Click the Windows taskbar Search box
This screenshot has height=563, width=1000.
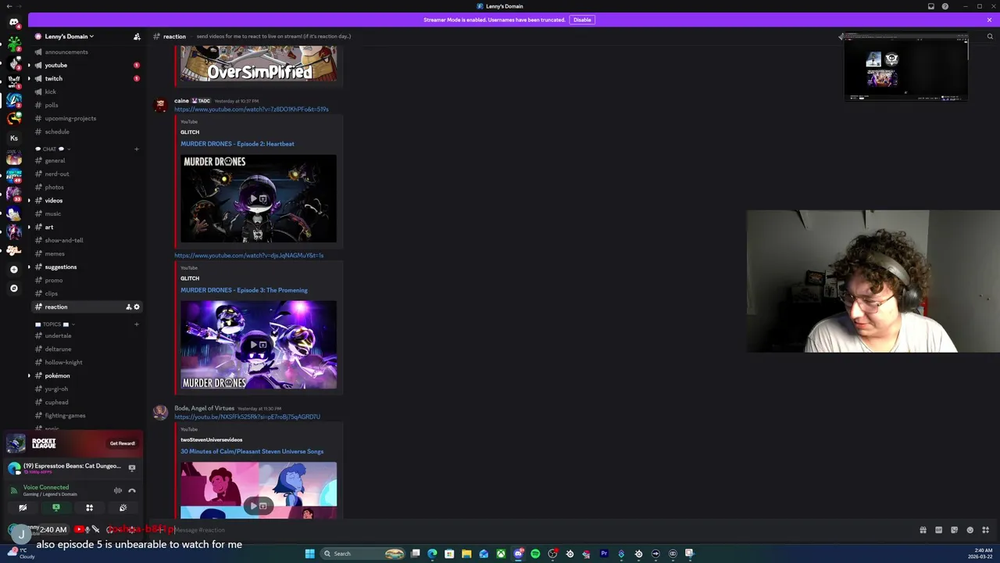tap(363, 554)
